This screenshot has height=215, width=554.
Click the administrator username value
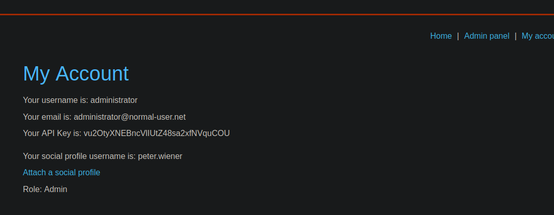pos(114,100)
